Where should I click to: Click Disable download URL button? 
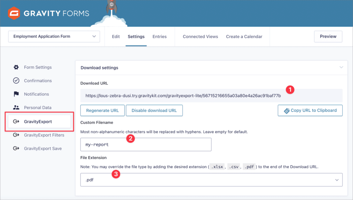click(x=154, y=110)
